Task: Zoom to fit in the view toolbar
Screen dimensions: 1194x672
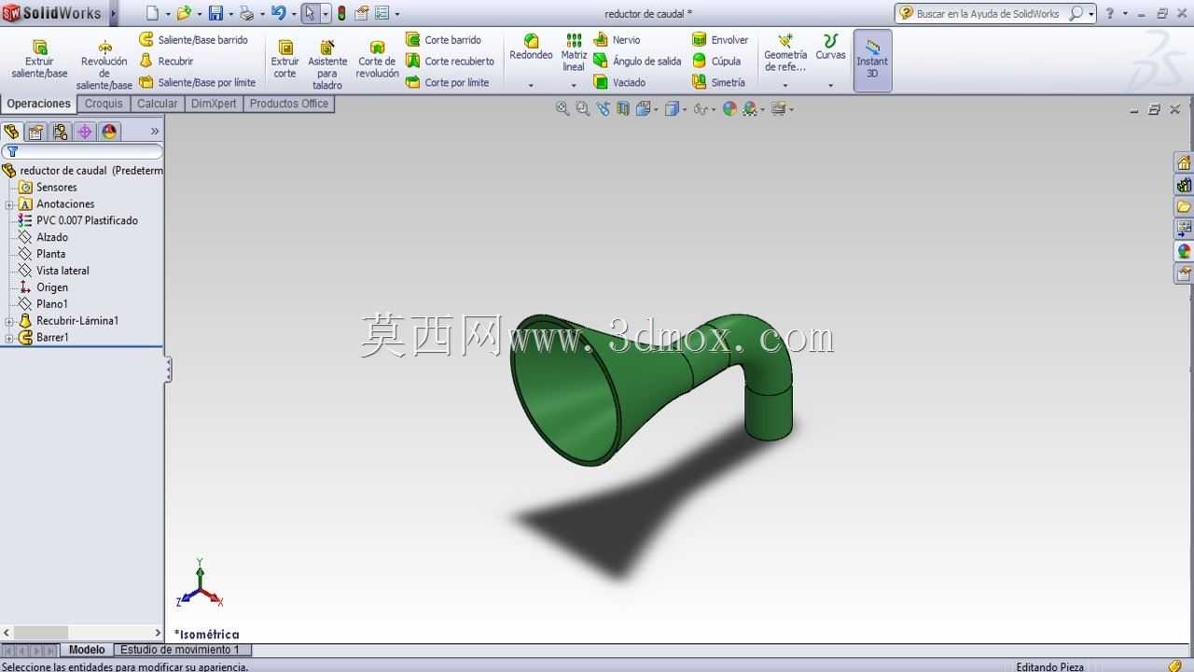Action: point(562,109)
